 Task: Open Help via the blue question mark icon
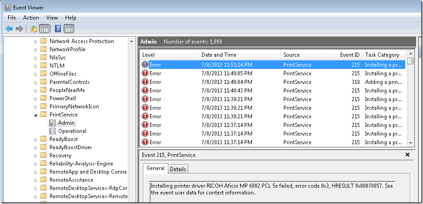click(58, 29)
